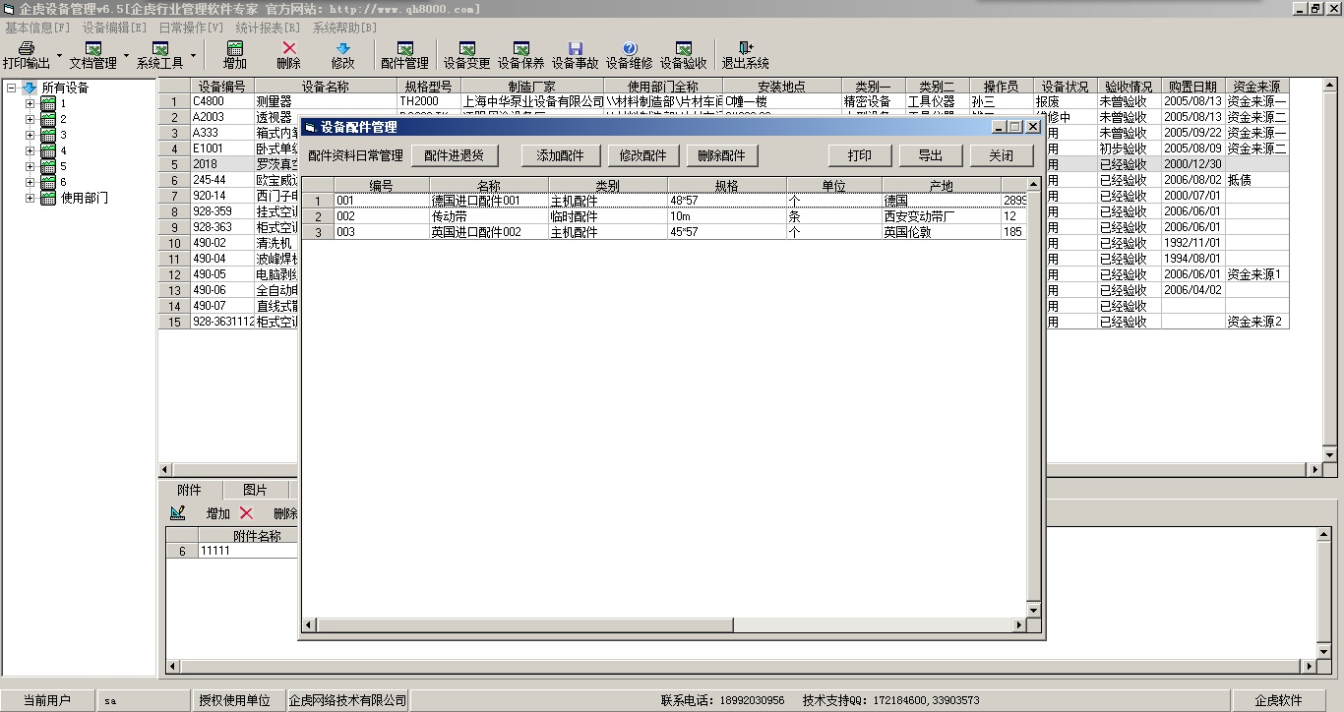Select the 英国进口配件002 cell
Image resolution: width=1344 pixels, height=712 pixels.
[x=488, y=232]
